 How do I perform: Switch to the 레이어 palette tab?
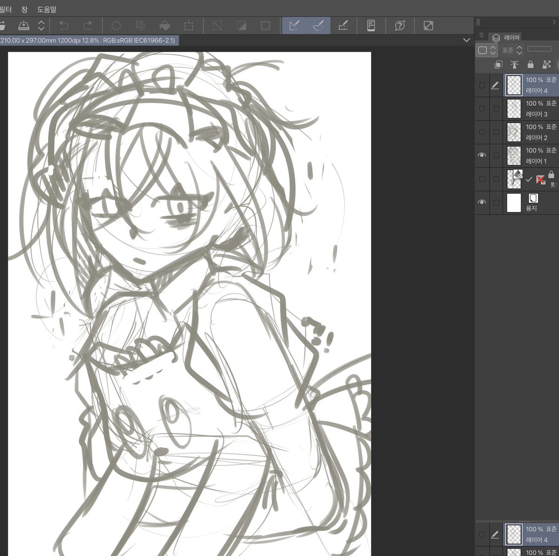pyautogui.click(x=505, y=37)
